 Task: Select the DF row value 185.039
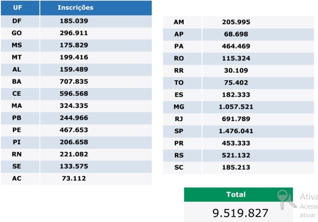(74, 21)
